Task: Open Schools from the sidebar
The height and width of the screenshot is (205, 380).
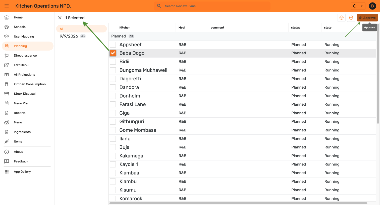Action: point(27,27)
